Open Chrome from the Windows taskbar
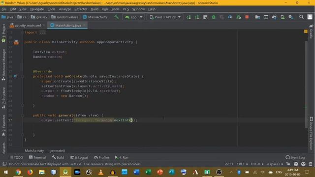The height and width of the screenshot is (177, 315). click(x=18, y=172)
